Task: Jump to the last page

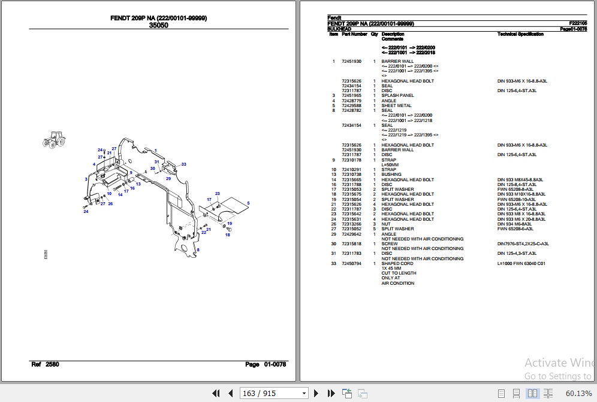Action: [x=331, y=393]
